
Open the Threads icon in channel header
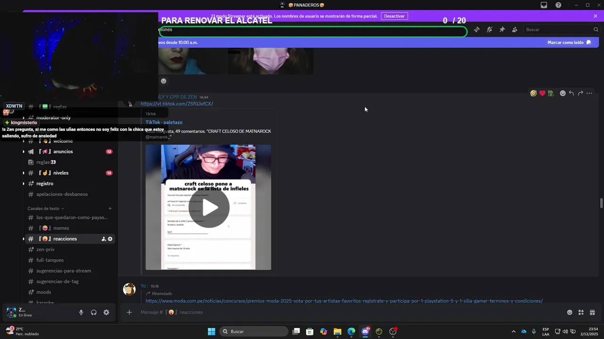point(477,30)
